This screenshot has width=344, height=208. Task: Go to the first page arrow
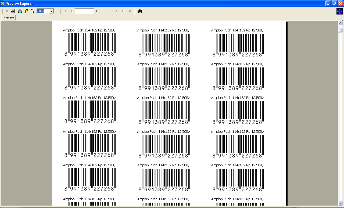tap(65, 11)
